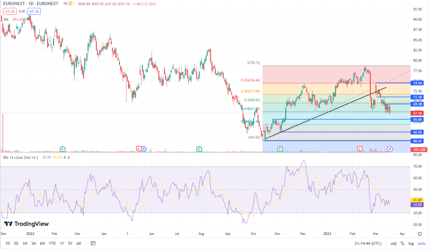Click the delayed data D badge by symbol
Image resolution: width=429 pixels, height=249 pixels.
[x=71, y=4]
